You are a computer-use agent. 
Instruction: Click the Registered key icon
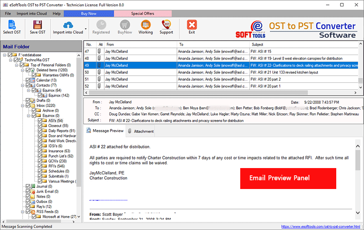pyautogui.click(x=101, y=25)
